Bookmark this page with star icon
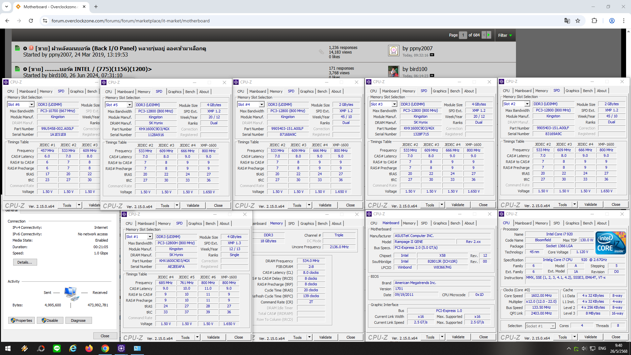Viewport: 631px width, 355px height. [x=578, y=21]
